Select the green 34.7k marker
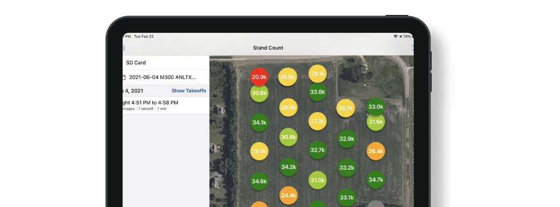 376,180
